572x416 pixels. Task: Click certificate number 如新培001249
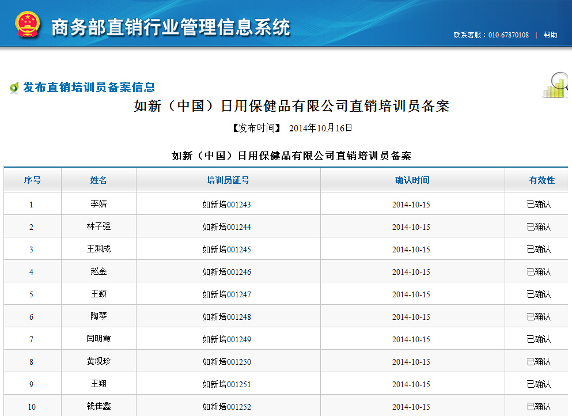(x=226, y=339)
